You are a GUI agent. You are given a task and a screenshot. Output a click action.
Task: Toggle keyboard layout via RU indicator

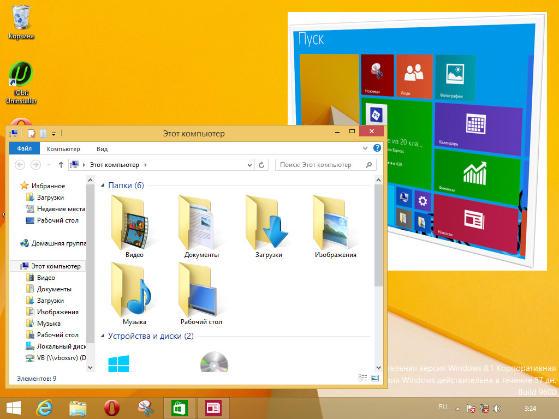coord(443,406)
